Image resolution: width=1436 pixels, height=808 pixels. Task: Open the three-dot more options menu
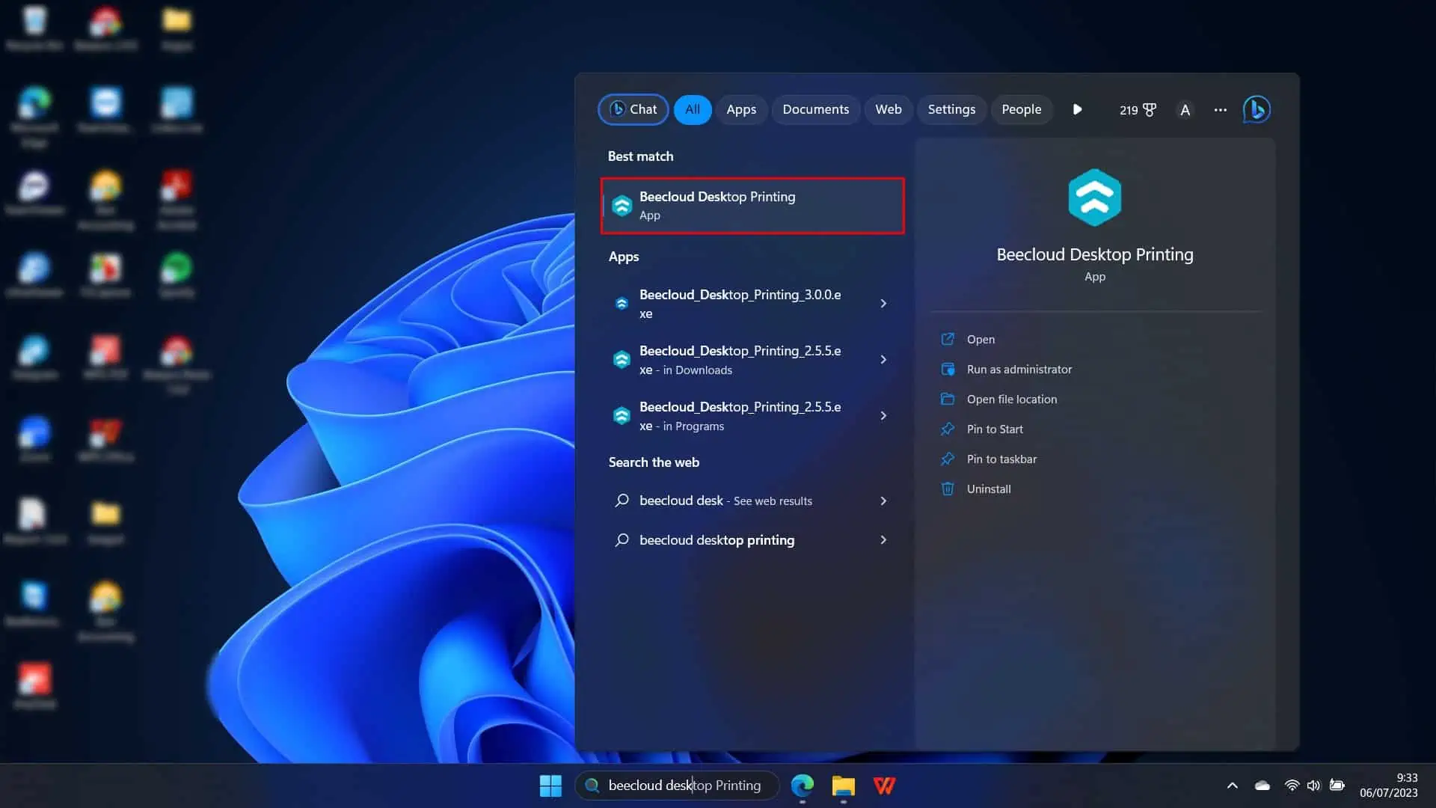tap(1221, 110)
